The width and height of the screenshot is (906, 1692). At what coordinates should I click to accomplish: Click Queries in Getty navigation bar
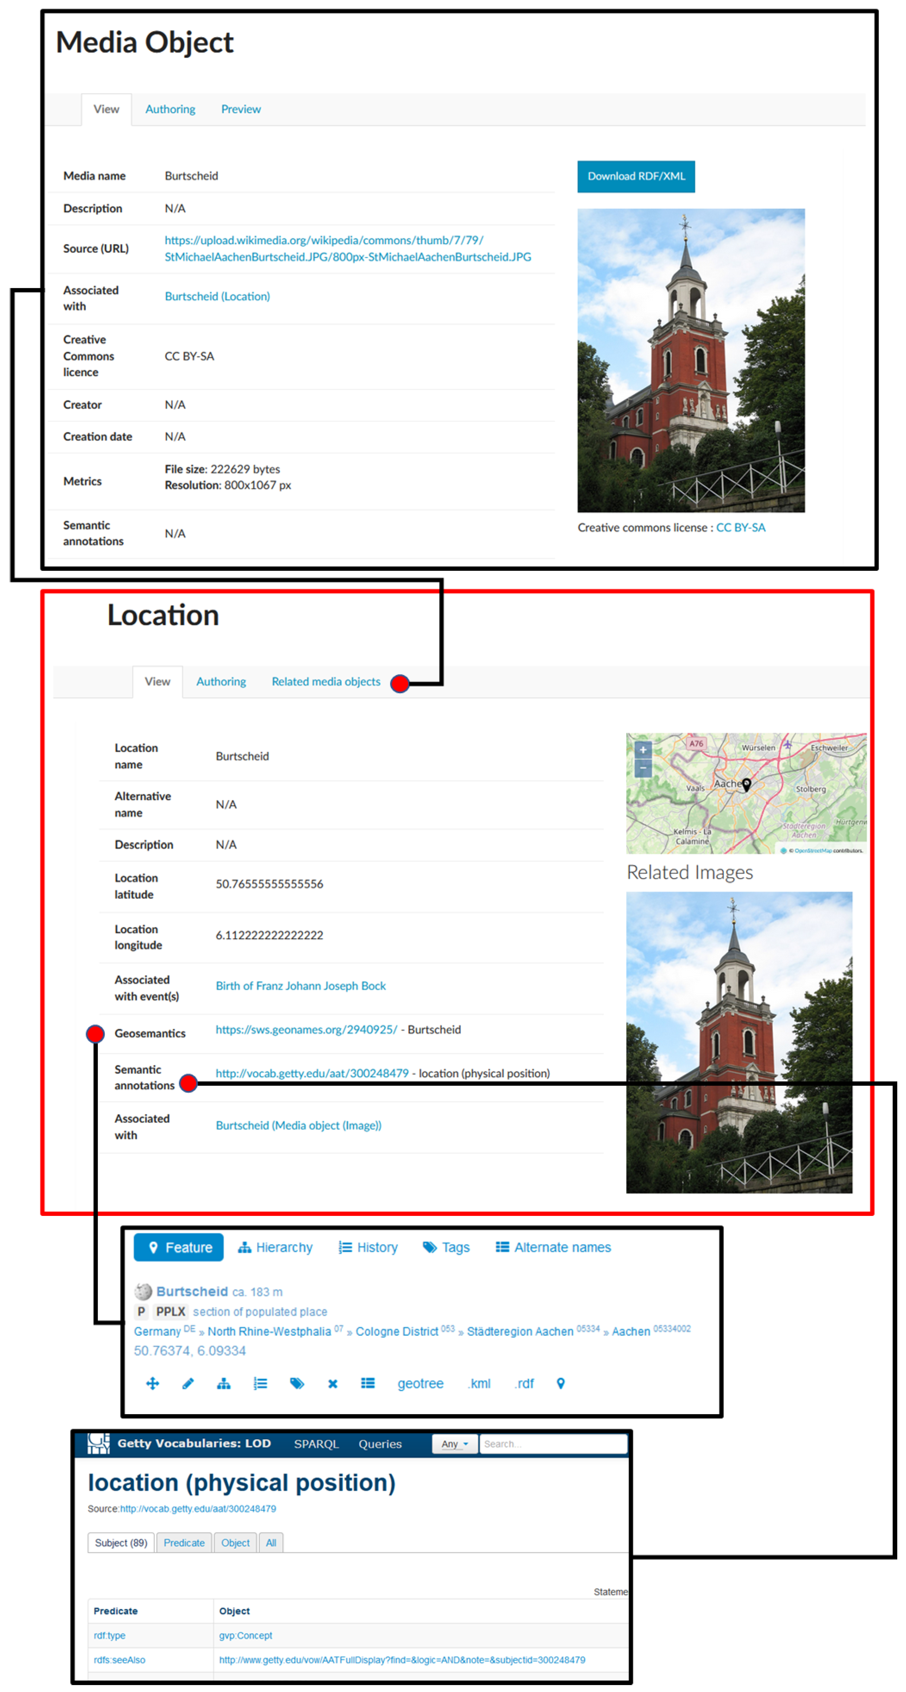click(x=380, y=1444)
